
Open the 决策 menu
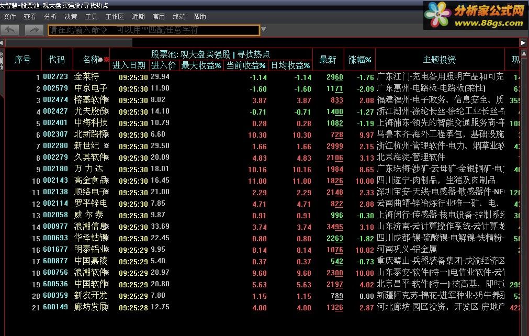tap(71, 17)
